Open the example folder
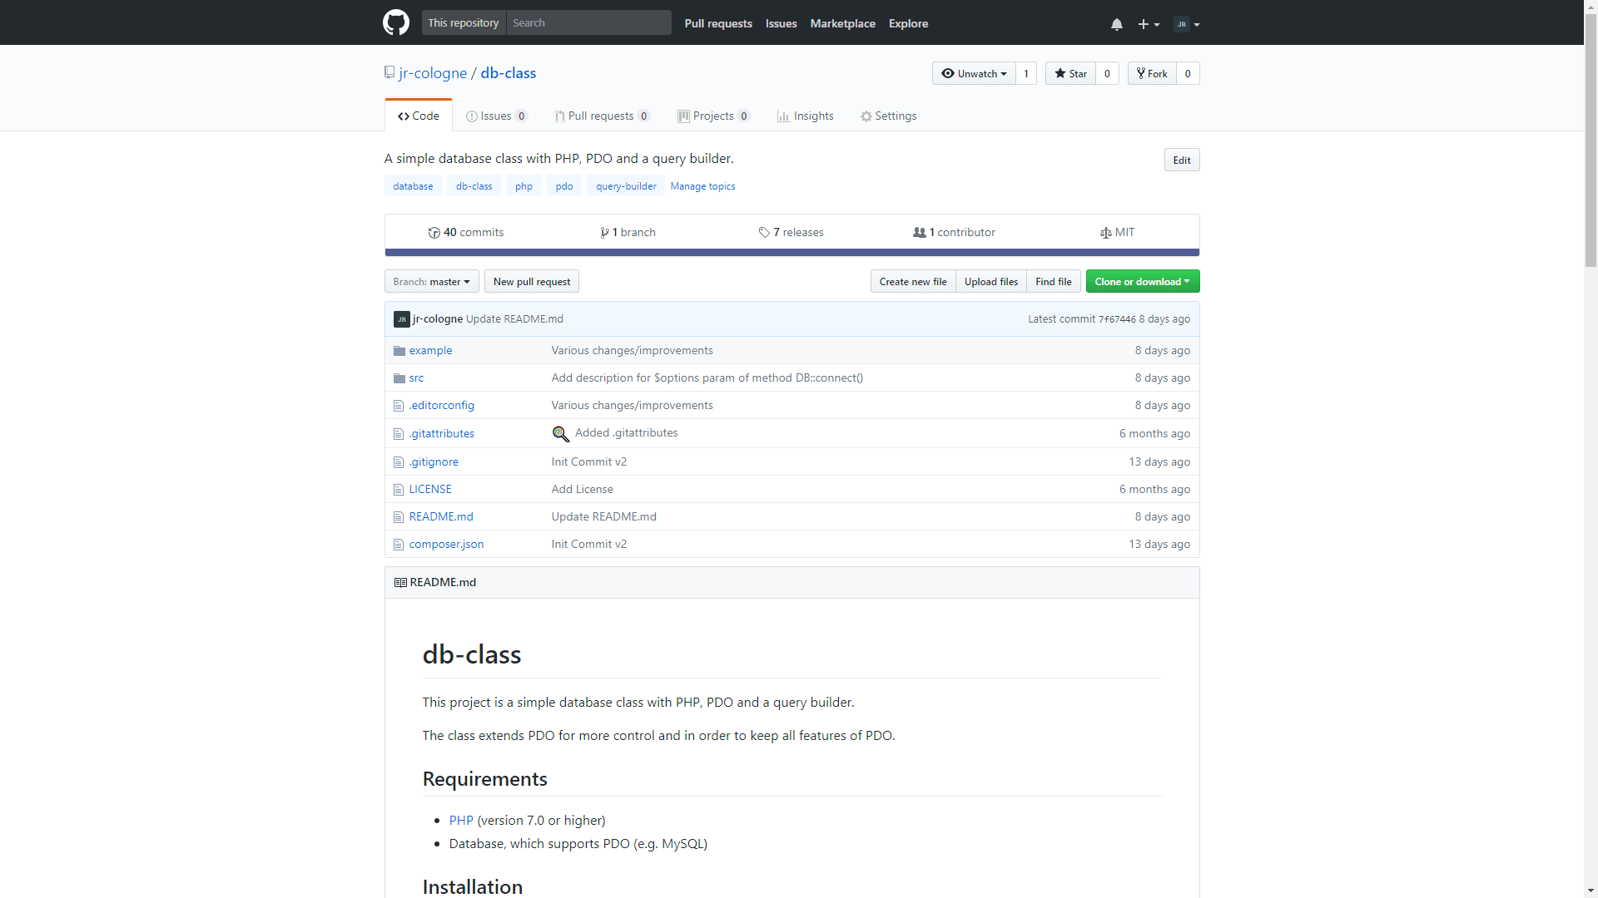The image size is (1598, 898). (x=430, y=351)
